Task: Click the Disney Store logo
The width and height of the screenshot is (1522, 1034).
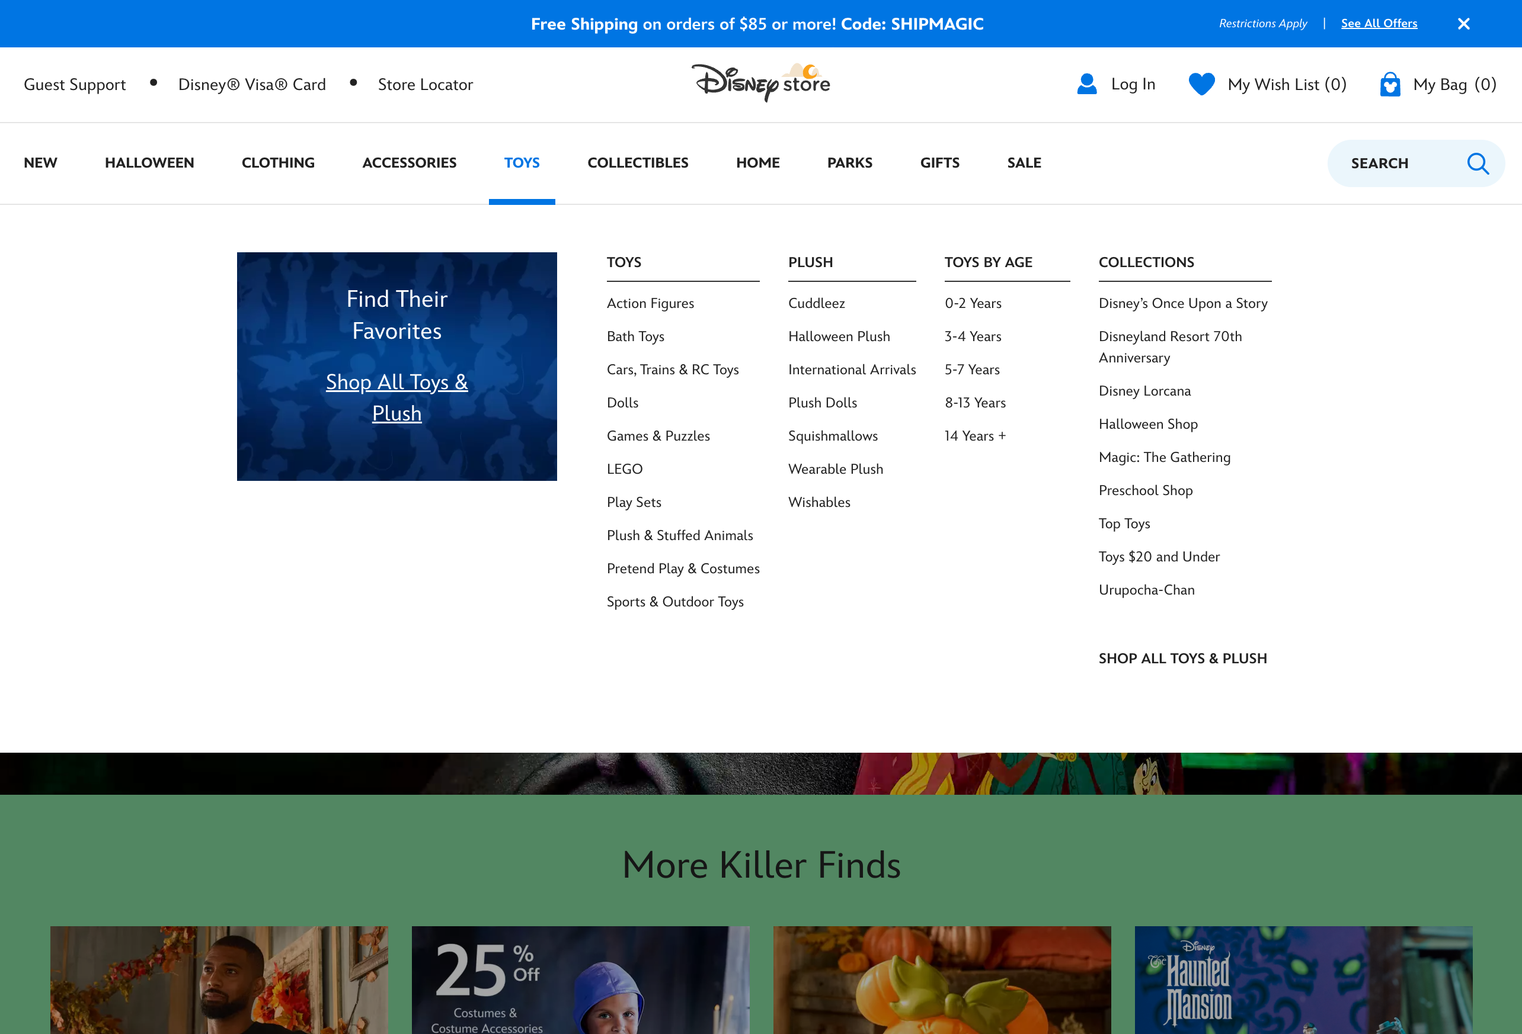Action: point(761,84)
